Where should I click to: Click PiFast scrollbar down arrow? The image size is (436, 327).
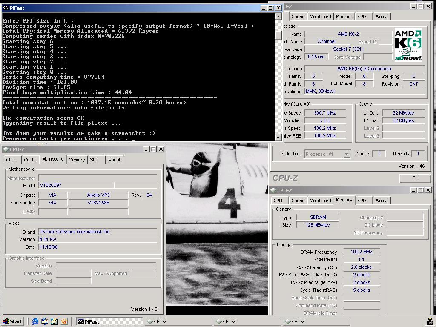pyautogui.click(x=278, y=137)
